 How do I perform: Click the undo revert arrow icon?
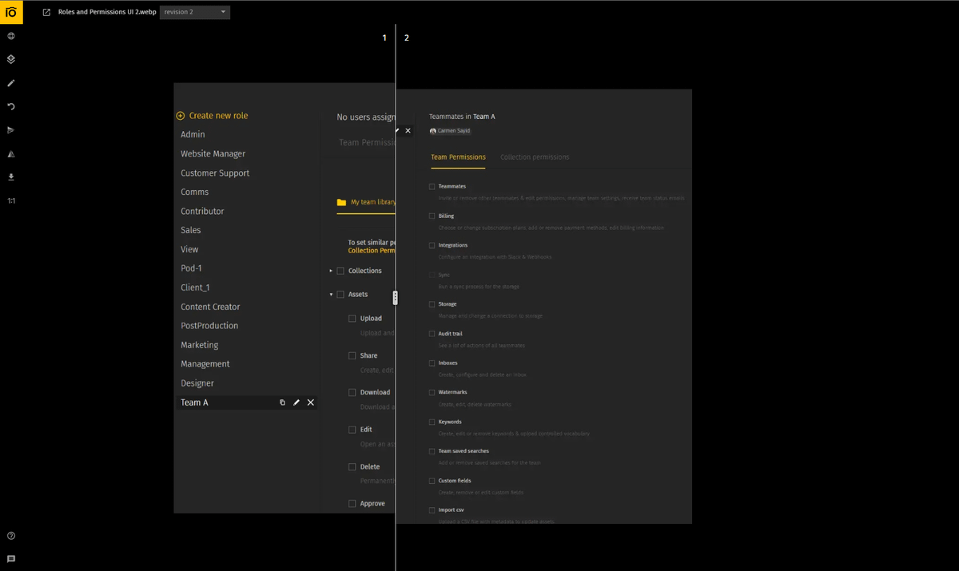[x=11, y=106]
